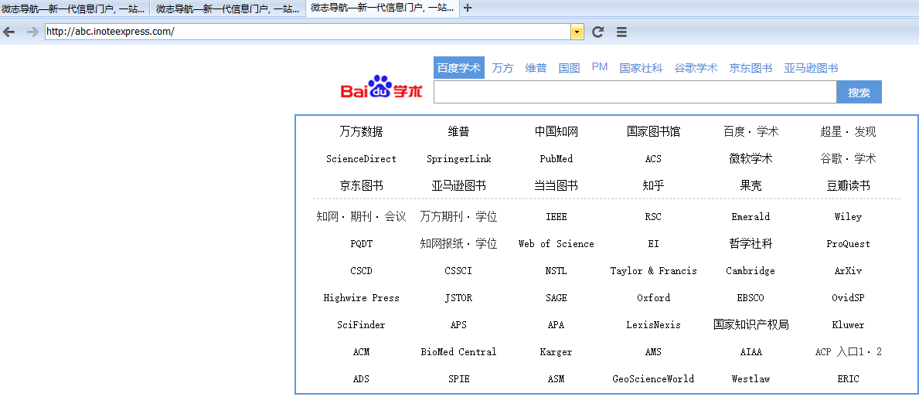Screen dimensions: 919x400
Task: Open the RSC link
Action: click(x=653, y=217)
